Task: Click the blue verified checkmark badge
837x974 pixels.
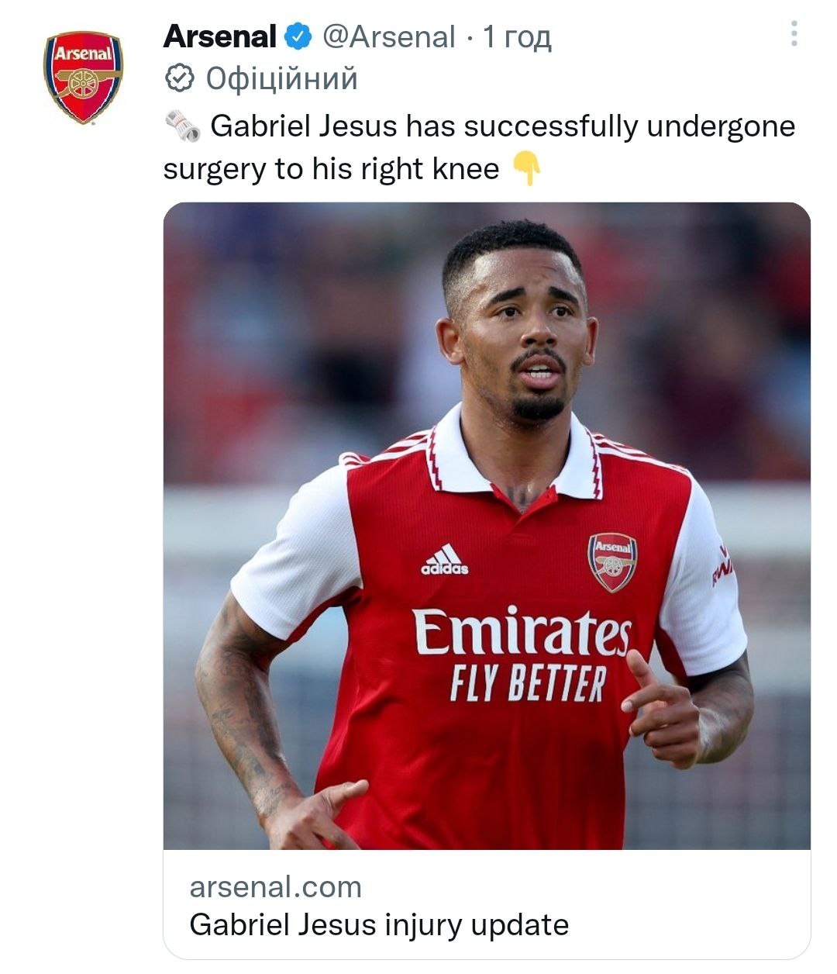Action: (298, 36)
